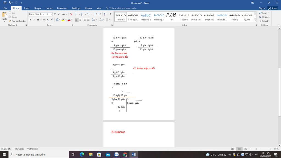Click the Paste clipboard icon
Screen dimensions: 281x158
pyautogui.click(x=4, y=15)
